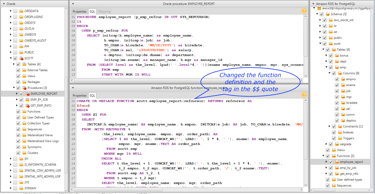Collapse the Oracle panel header arrow
The height and width of the screenshot is (194, 375).
3,4
